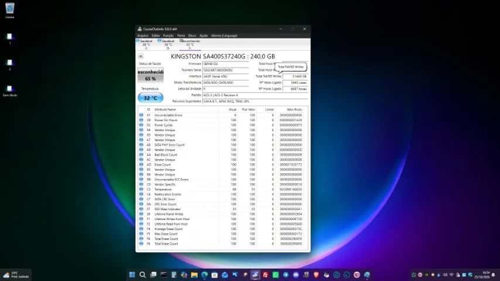Open Task View from the taskbar
500x281 pixels.
coord(154,275)
